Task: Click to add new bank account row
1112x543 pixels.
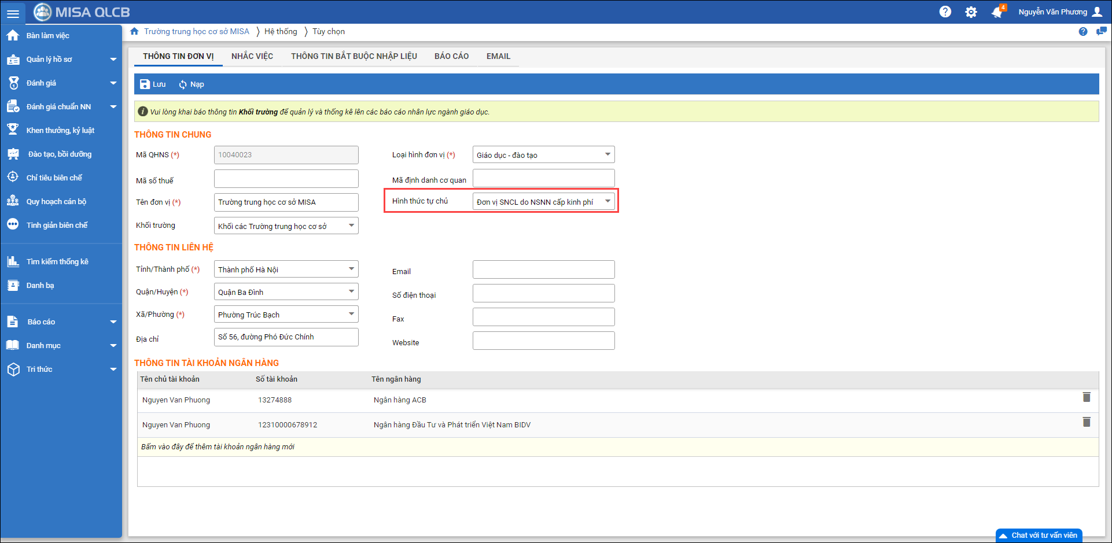Action: coord(218,447)
